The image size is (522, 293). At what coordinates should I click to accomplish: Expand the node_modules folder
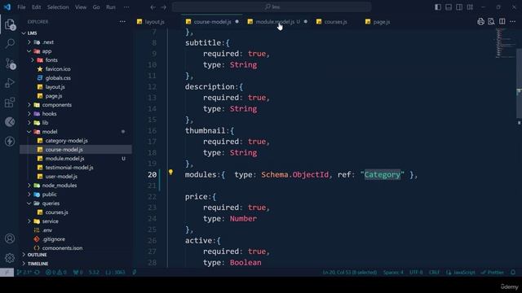(29, 186)
